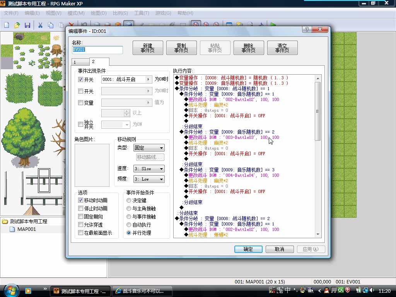The height and width of the screenshot is (297, 396).
Task: Open the 文件(F) menu
Action: click(x=11, y=13)
